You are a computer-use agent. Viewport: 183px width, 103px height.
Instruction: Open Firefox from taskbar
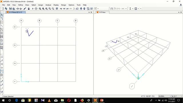pos(82,100)
